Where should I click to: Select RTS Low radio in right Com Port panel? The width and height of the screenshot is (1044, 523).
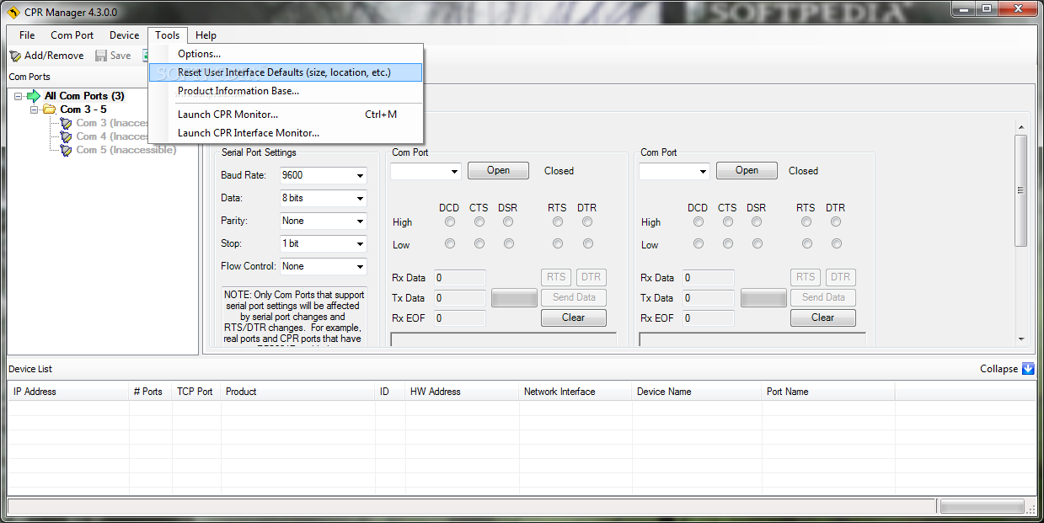point(806,243)
